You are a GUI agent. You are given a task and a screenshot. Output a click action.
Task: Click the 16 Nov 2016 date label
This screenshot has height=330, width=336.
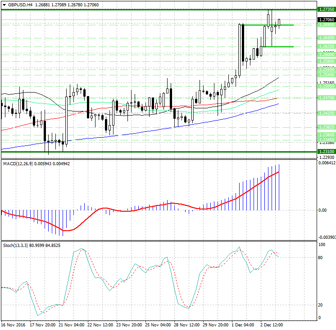pyautogui.click(x=14, y=325)
